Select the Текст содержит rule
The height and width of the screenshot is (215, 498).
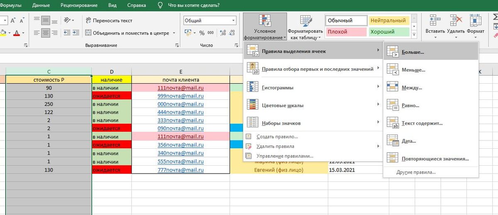tap(431, 123)
